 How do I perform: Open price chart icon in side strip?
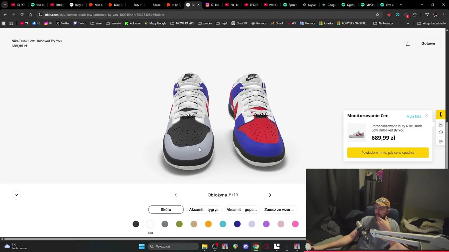[441, 125]
